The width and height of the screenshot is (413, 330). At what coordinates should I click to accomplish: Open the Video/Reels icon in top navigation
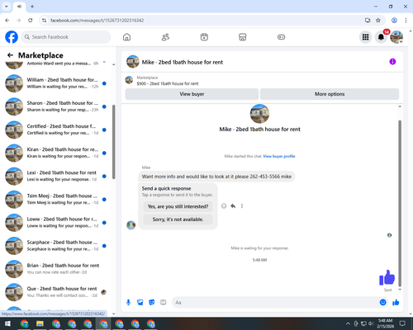[x=204, y=37]
